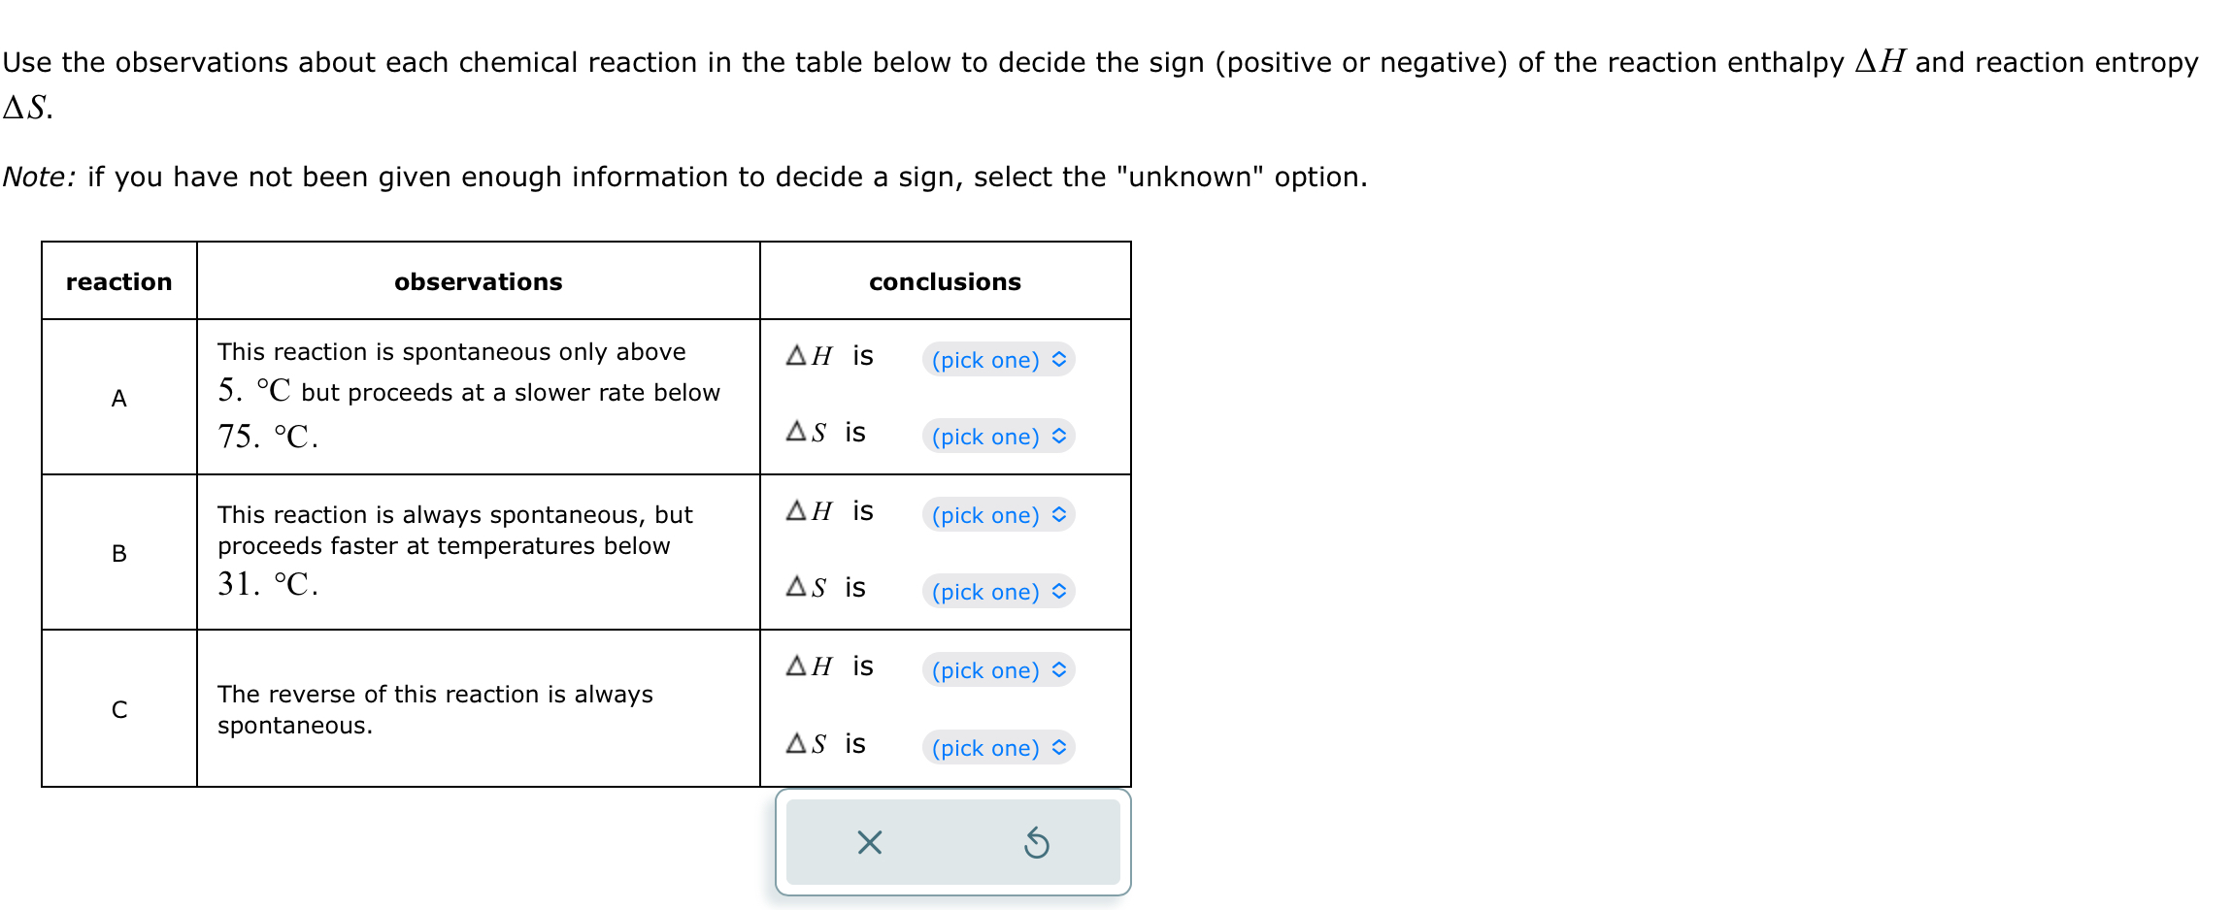Image resolution: width=2233 pixels, height=910 pixels.
Task: Select the row label for reaction A
Action: tap(118, 396)
